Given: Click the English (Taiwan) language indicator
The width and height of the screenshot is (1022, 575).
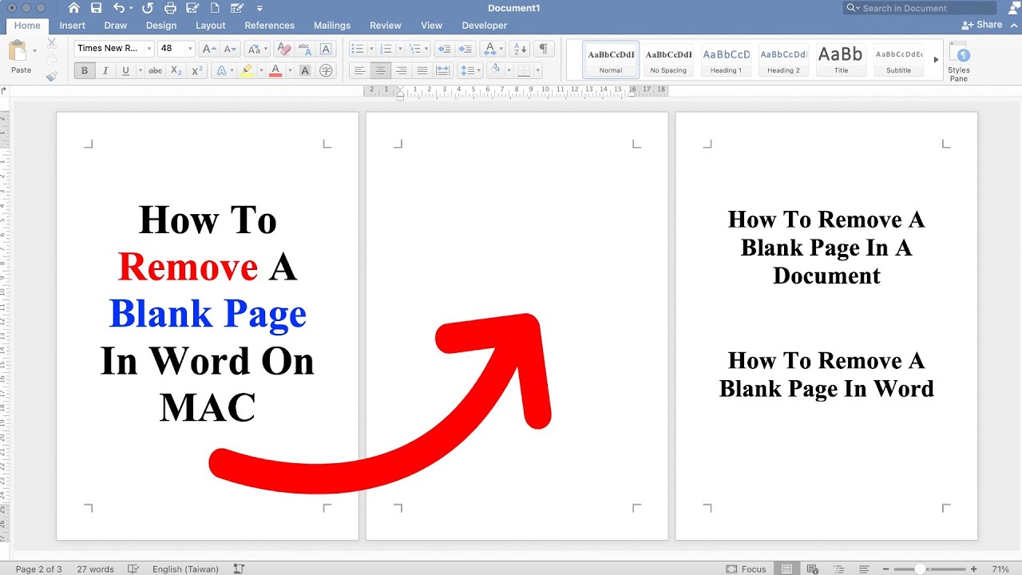Looking at the screenshot, I should pos(185,569).
